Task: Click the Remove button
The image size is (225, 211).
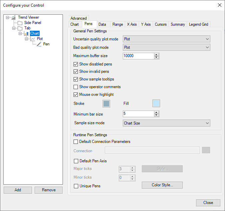Action: pyautogui.click(x=49, y=190)
